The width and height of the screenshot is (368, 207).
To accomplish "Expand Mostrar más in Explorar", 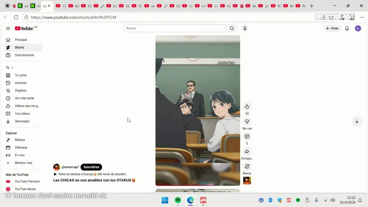I will tap(23, 163).
